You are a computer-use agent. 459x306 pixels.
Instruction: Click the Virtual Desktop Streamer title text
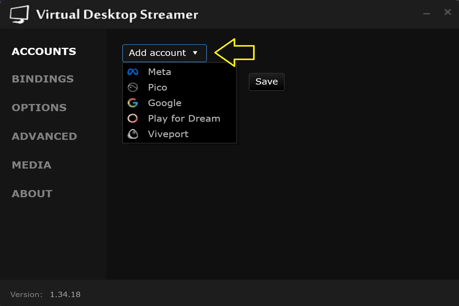[117, 14]
